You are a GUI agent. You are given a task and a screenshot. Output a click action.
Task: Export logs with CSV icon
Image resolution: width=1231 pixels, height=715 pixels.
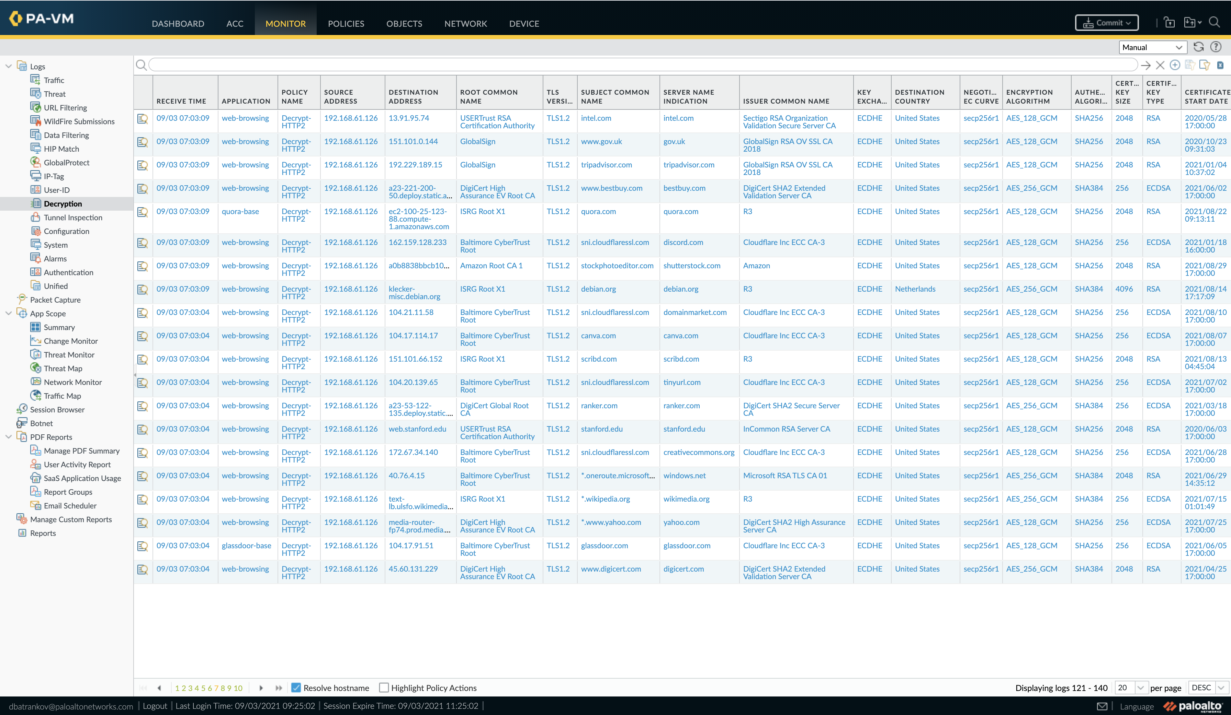coord(1220,65)
